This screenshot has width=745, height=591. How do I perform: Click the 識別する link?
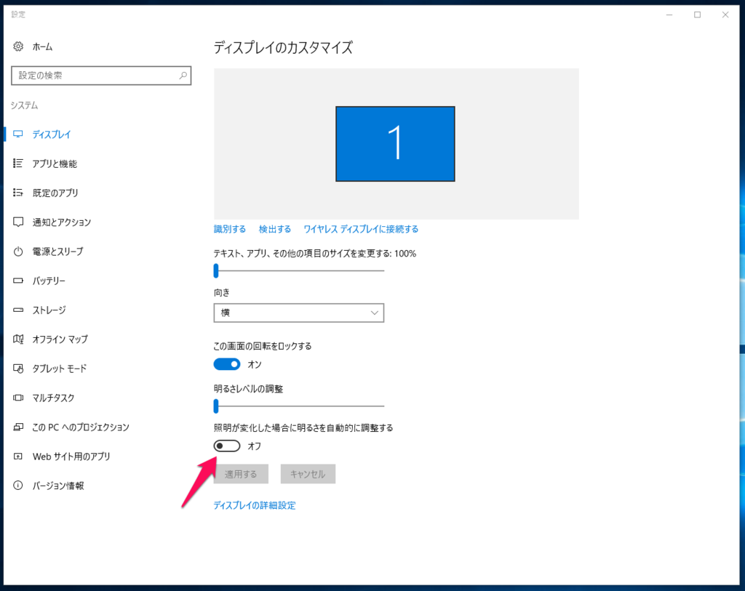click(x=229, y=229)
